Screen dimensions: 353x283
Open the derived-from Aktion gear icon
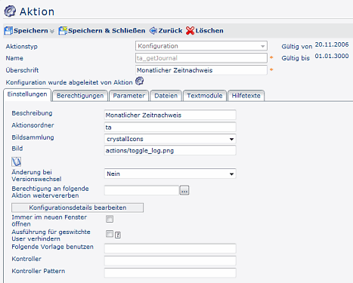coord(139,81)
